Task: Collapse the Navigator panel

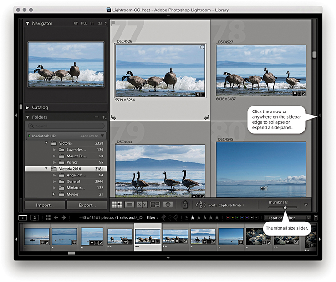Action: pyautogui.click(x=28, y=23)
